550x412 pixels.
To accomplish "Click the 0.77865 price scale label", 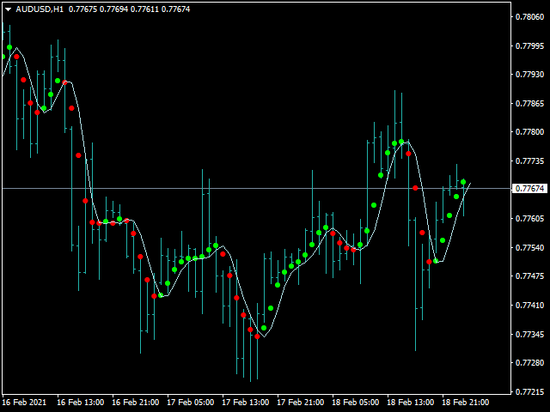I will click(x=529, y=103).
